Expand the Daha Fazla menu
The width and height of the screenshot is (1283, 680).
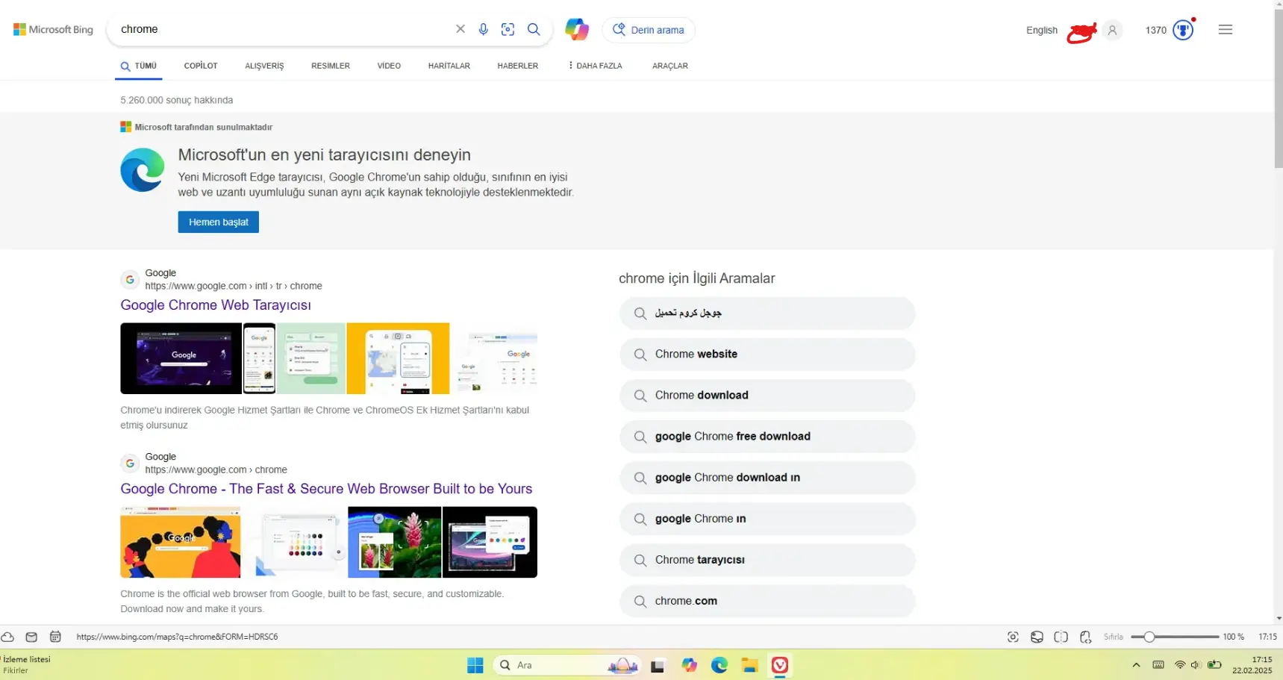[595, 66]
